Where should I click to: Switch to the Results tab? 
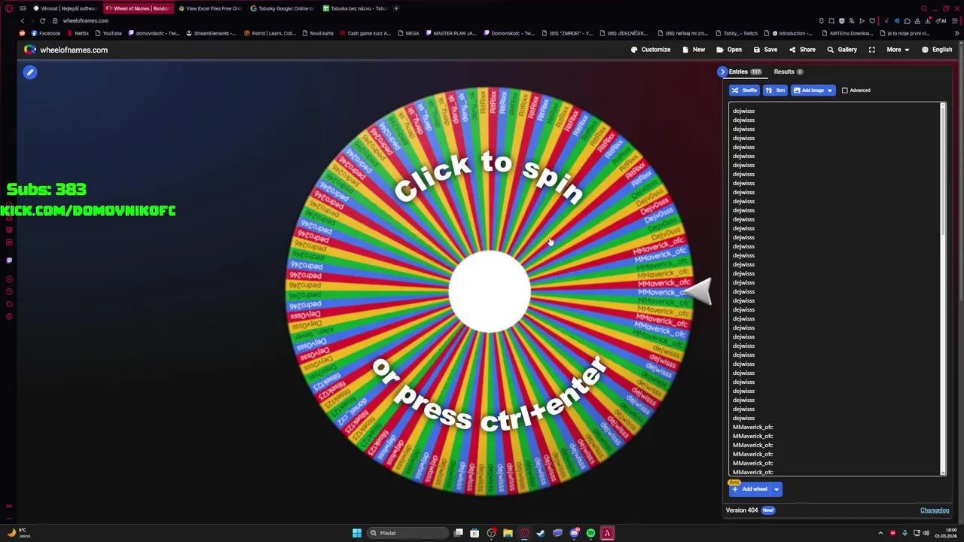pos(789,72)
